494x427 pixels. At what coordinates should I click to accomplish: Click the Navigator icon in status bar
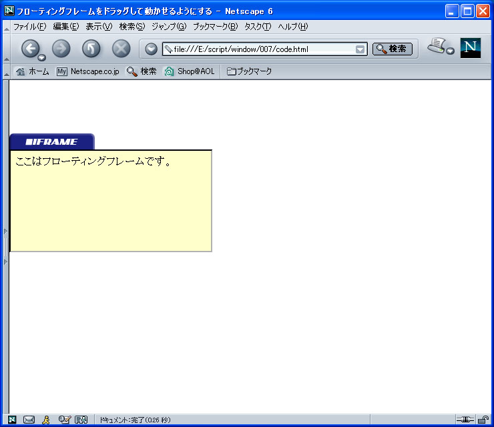[x=12, y=420]
